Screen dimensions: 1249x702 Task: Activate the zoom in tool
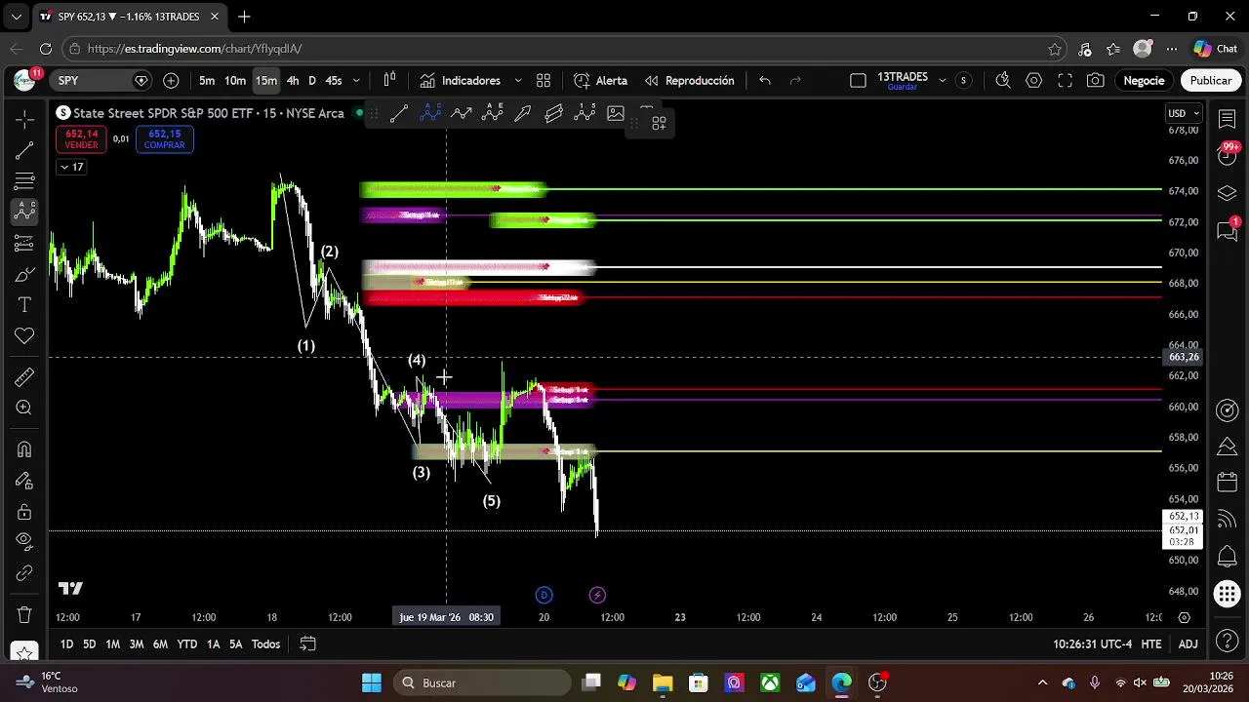24,409
